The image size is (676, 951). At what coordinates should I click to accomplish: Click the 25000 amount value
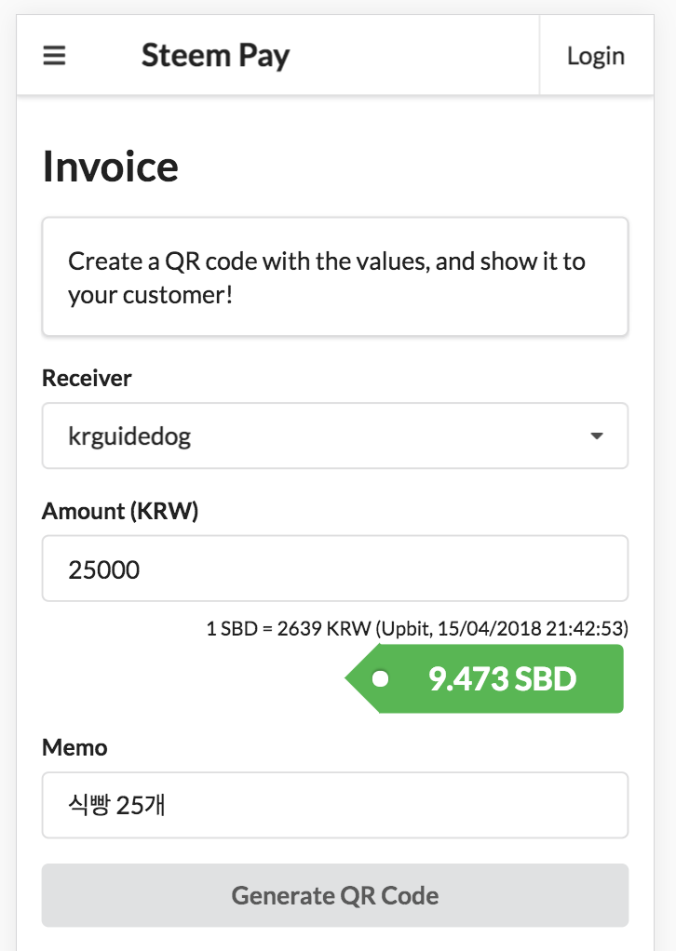[104, 569]
